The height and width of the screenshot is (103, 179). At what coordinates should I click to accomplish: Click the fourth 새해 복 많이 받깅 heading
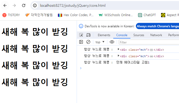point(35,82)
